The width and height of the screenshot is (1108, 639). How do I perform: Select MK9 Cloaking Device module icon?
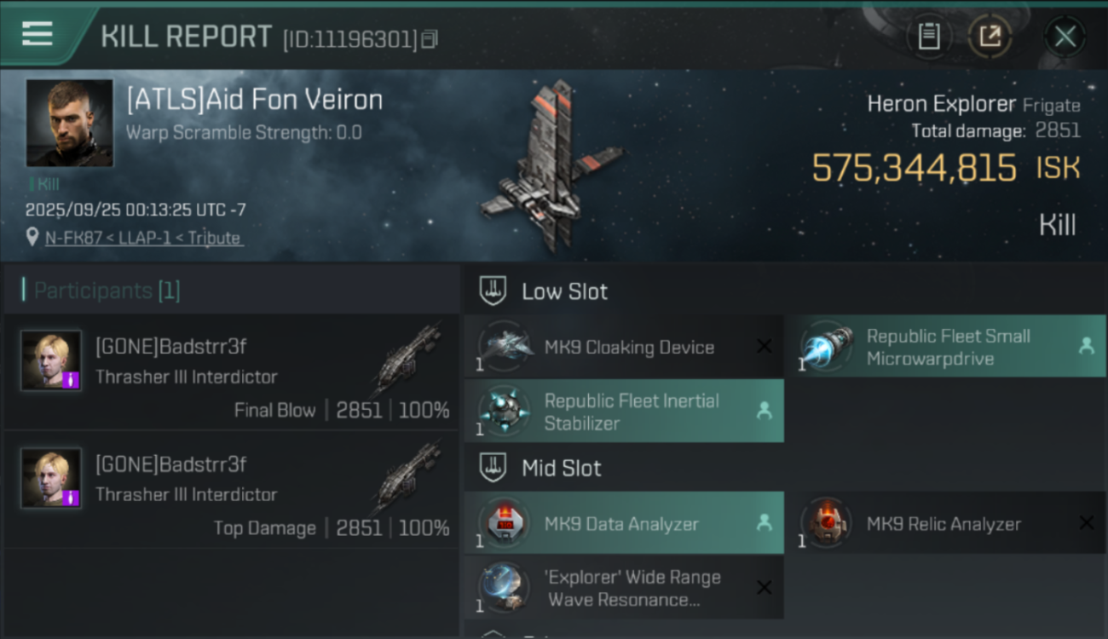[x=504, y=347]
